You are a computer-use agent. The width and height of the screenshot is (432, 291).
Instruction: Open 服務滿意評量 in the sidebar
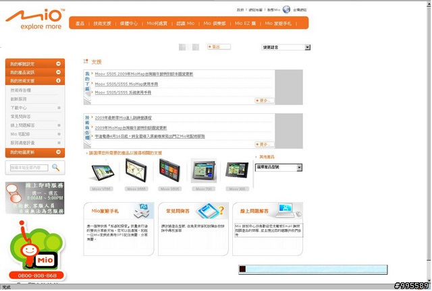[22, 143]
